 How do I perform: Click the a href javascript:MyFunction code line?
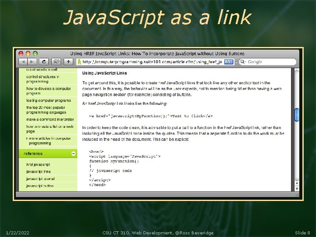point(151,116)
